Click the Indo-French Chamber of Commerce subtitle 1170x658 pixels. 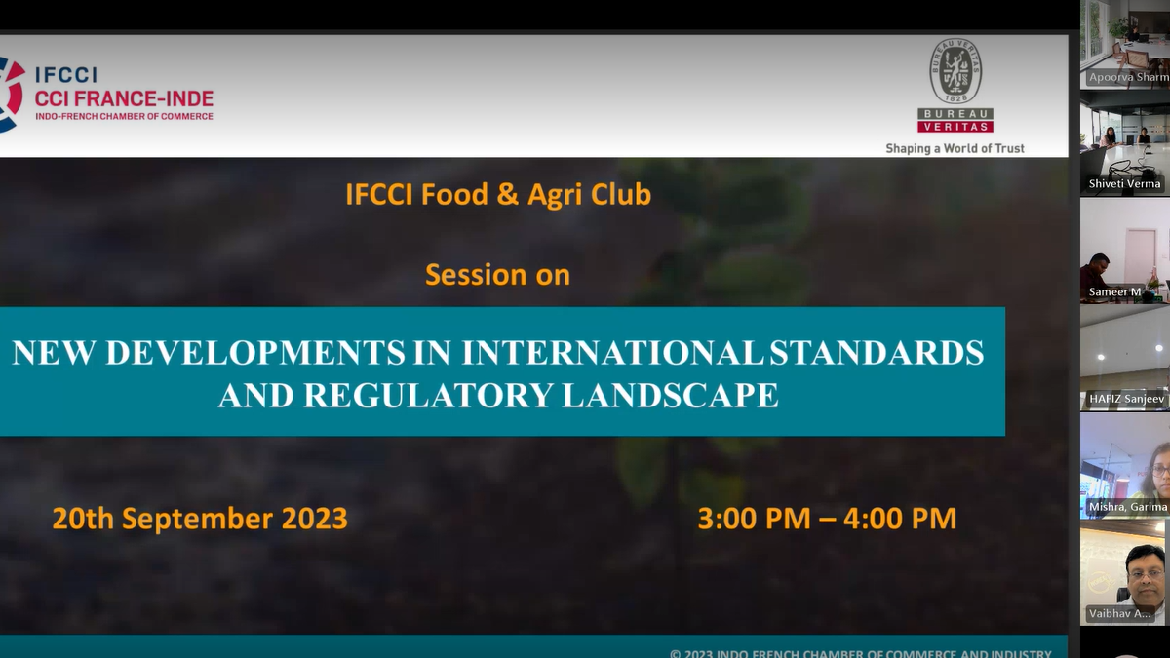pos(124,117)
